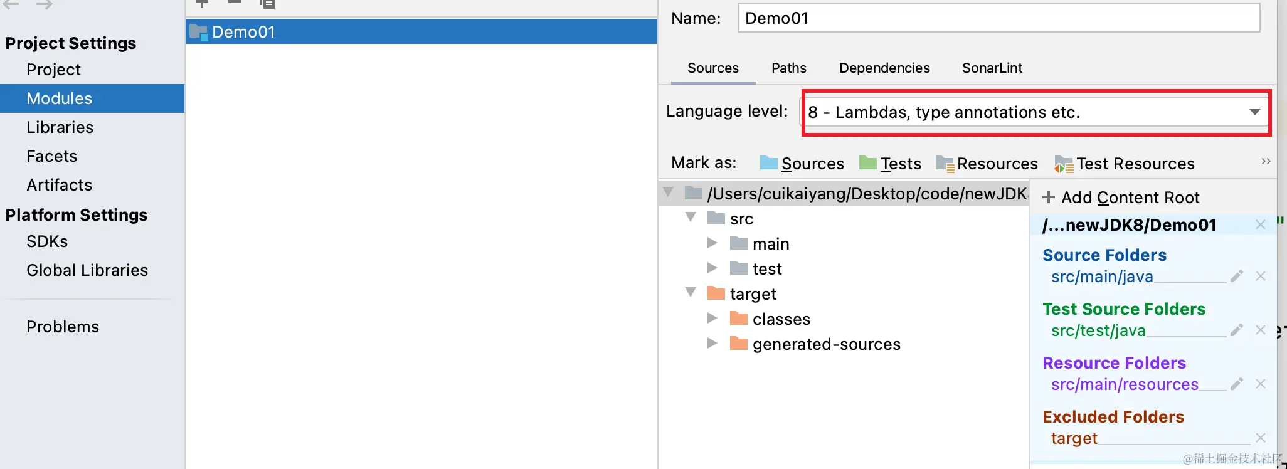Select the src folder
The height and width of the screenshot is (469, 1287).
[730, 219]
